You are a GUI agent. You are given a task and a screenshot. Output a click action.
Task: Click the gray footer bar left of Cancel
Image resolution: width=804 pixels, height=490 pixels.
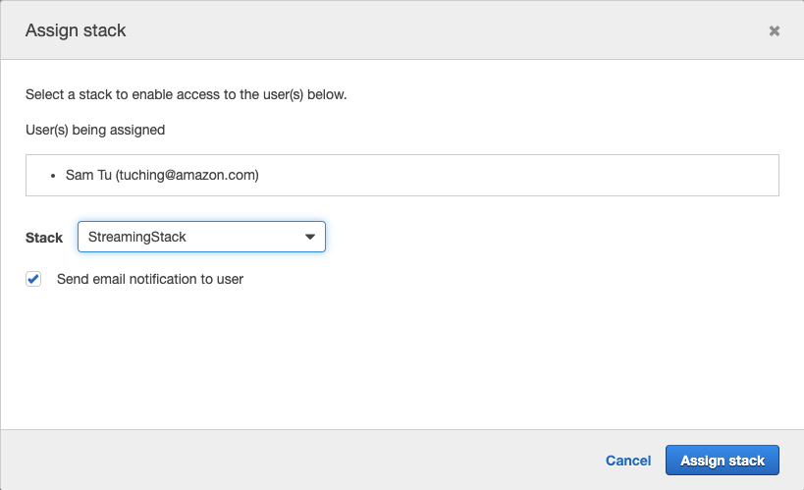[x=295, y=460]
